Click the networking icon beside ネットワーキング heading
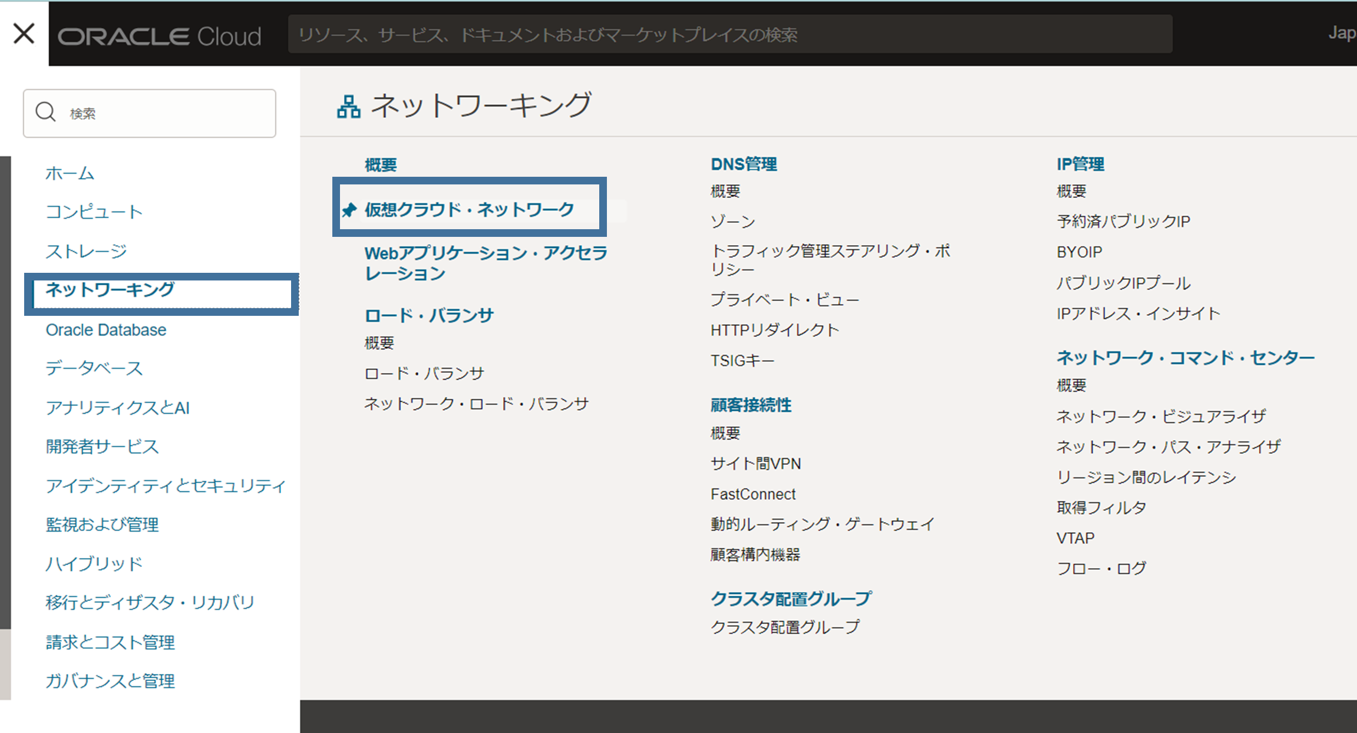This screenshot has height=733, width=1357. pos(348,107)
